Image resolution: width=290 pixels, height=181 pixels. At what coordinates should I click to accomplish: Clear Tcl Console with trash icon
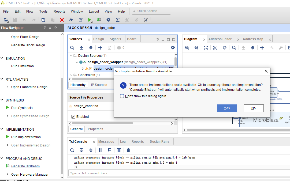click(x=128, y=150)
